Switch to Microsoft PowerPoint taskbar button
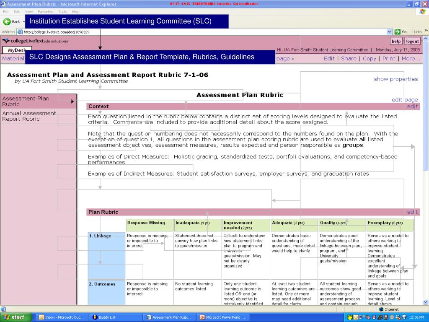The image size is (429, 322). (222, 317)
